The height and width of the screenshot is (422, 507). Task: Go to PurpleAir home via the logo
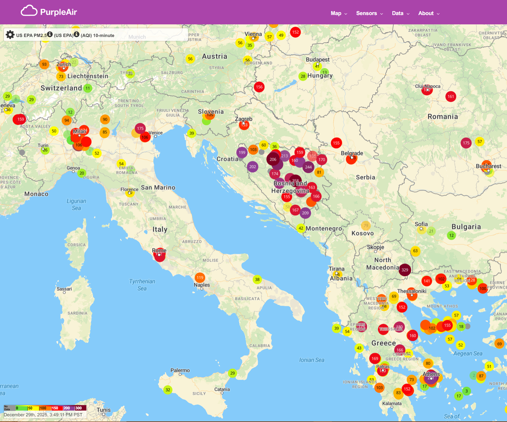(x=49, y=11)
